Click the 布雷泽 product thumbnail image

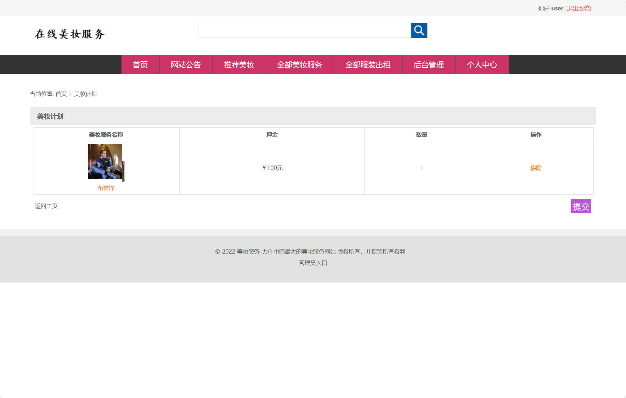pyautogui.click(x=106, y=162)
